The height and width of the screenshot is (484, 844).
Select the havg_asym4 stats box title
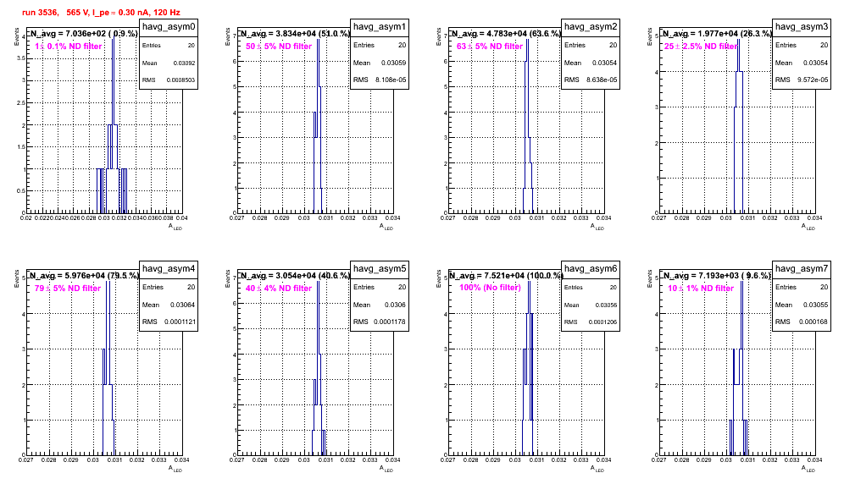click(169, 268)
